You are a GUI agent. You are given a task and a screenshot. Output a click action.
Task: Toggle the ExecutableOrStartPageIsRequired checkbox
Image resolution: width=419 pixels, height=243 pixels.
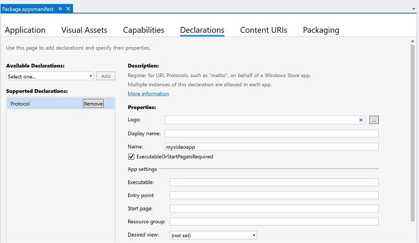[131, 157]
